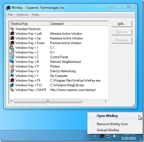Select the Restore Active Window command text
Image resolution: width=144 pixels, height=142 pixels.
coord(66,43)
